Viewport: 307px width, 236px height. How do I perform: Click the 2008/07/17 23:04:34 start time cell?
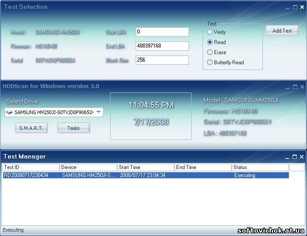pyautogui.click(x=142, y=175)
